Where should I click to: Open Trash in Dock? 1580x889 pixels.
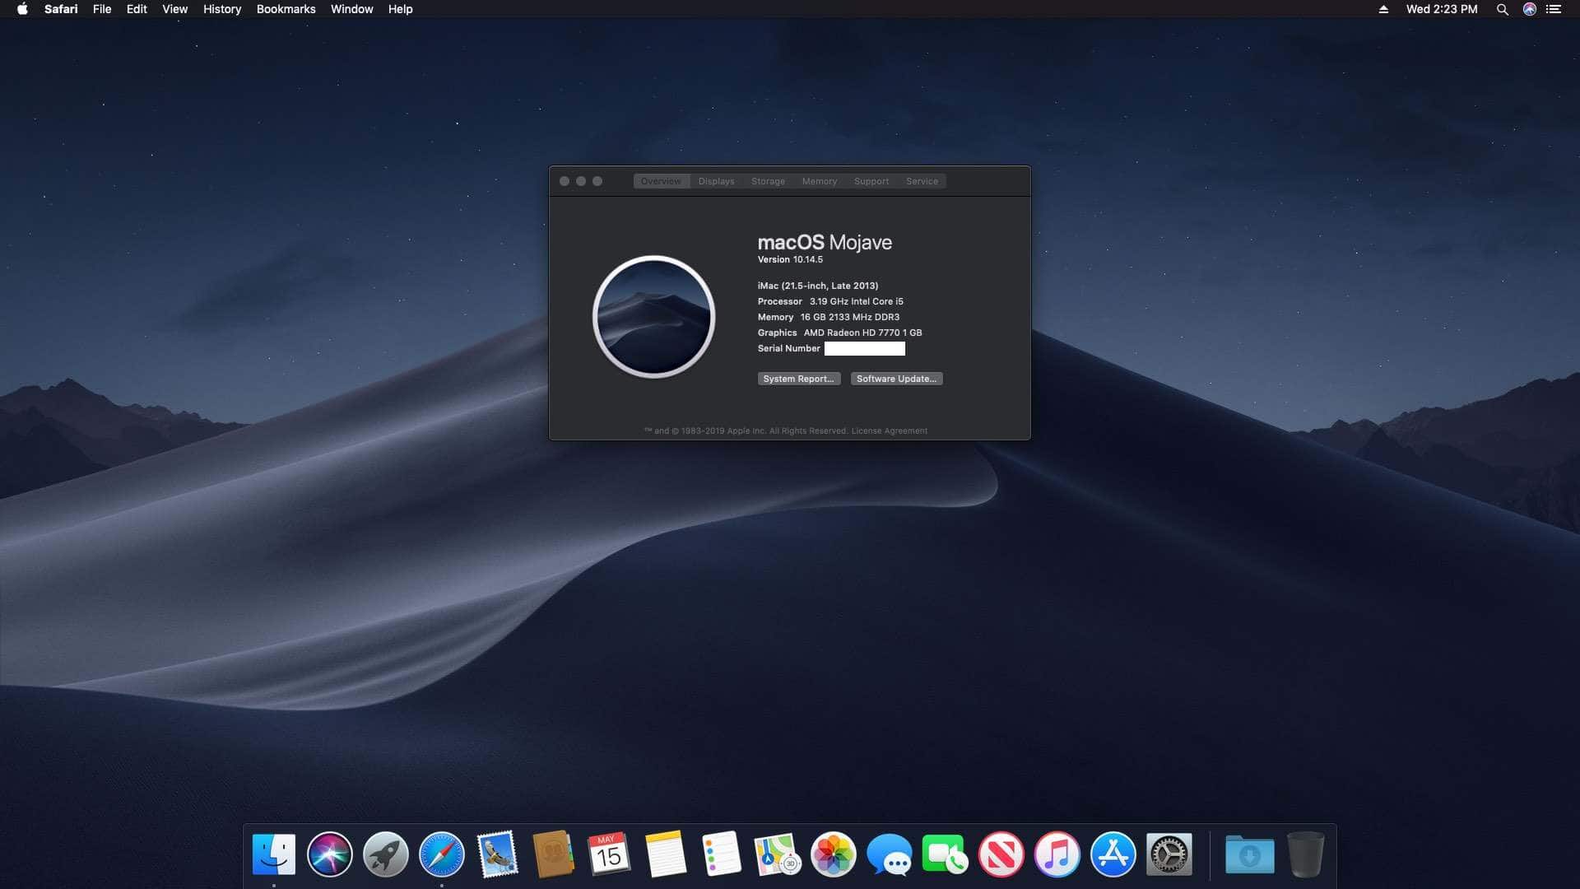tap(1305, 854)
